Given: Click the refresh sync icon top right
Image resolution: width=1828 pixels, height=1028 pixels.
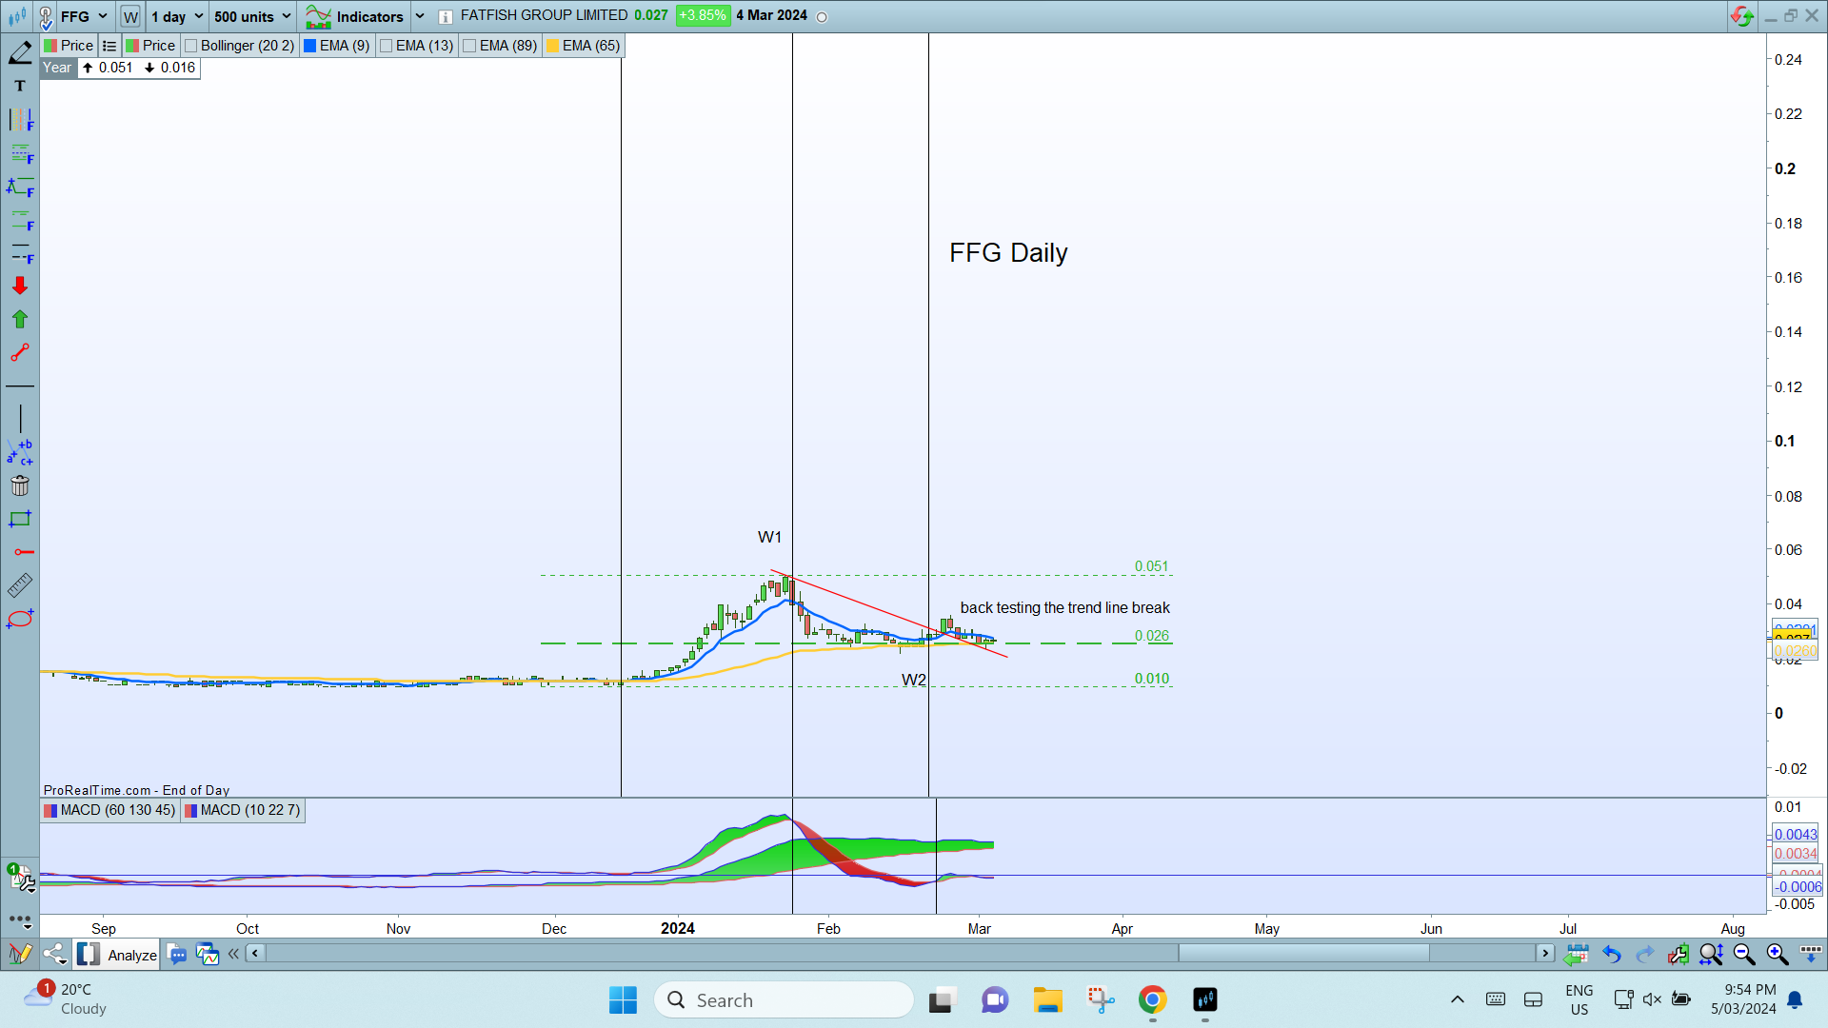Looking at the screenshot, I should pyautogui.click(x=1741, y=16).
